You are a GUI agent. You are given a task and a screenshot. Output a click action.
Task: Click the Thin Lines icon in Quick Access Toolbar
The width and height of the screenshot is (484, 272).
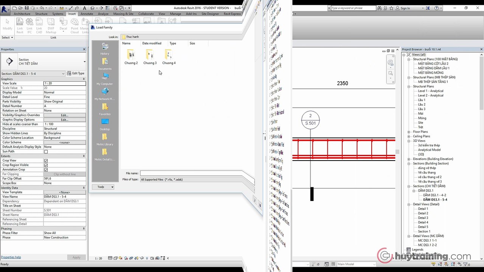click(107, 8)
